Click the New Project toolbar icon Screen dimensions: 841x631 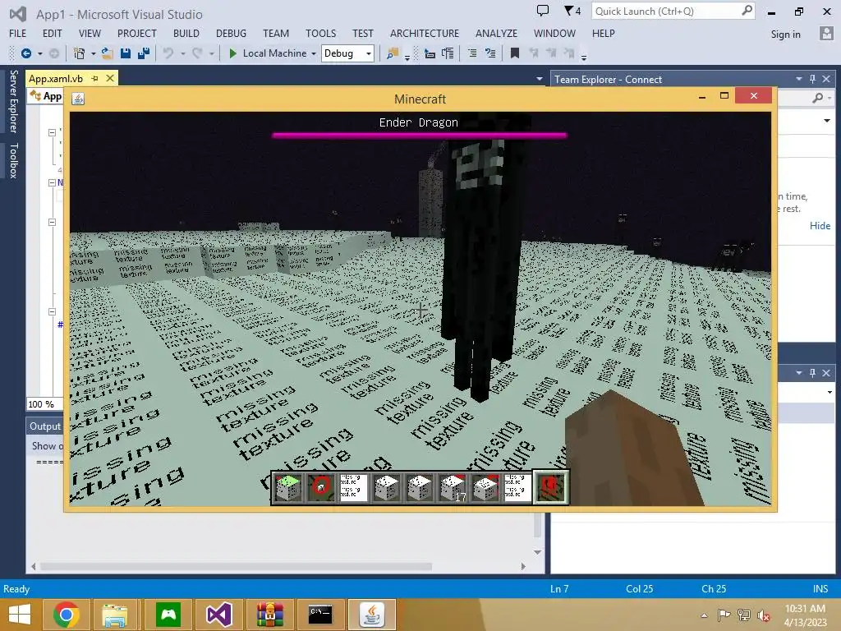[x=79, y=53]
